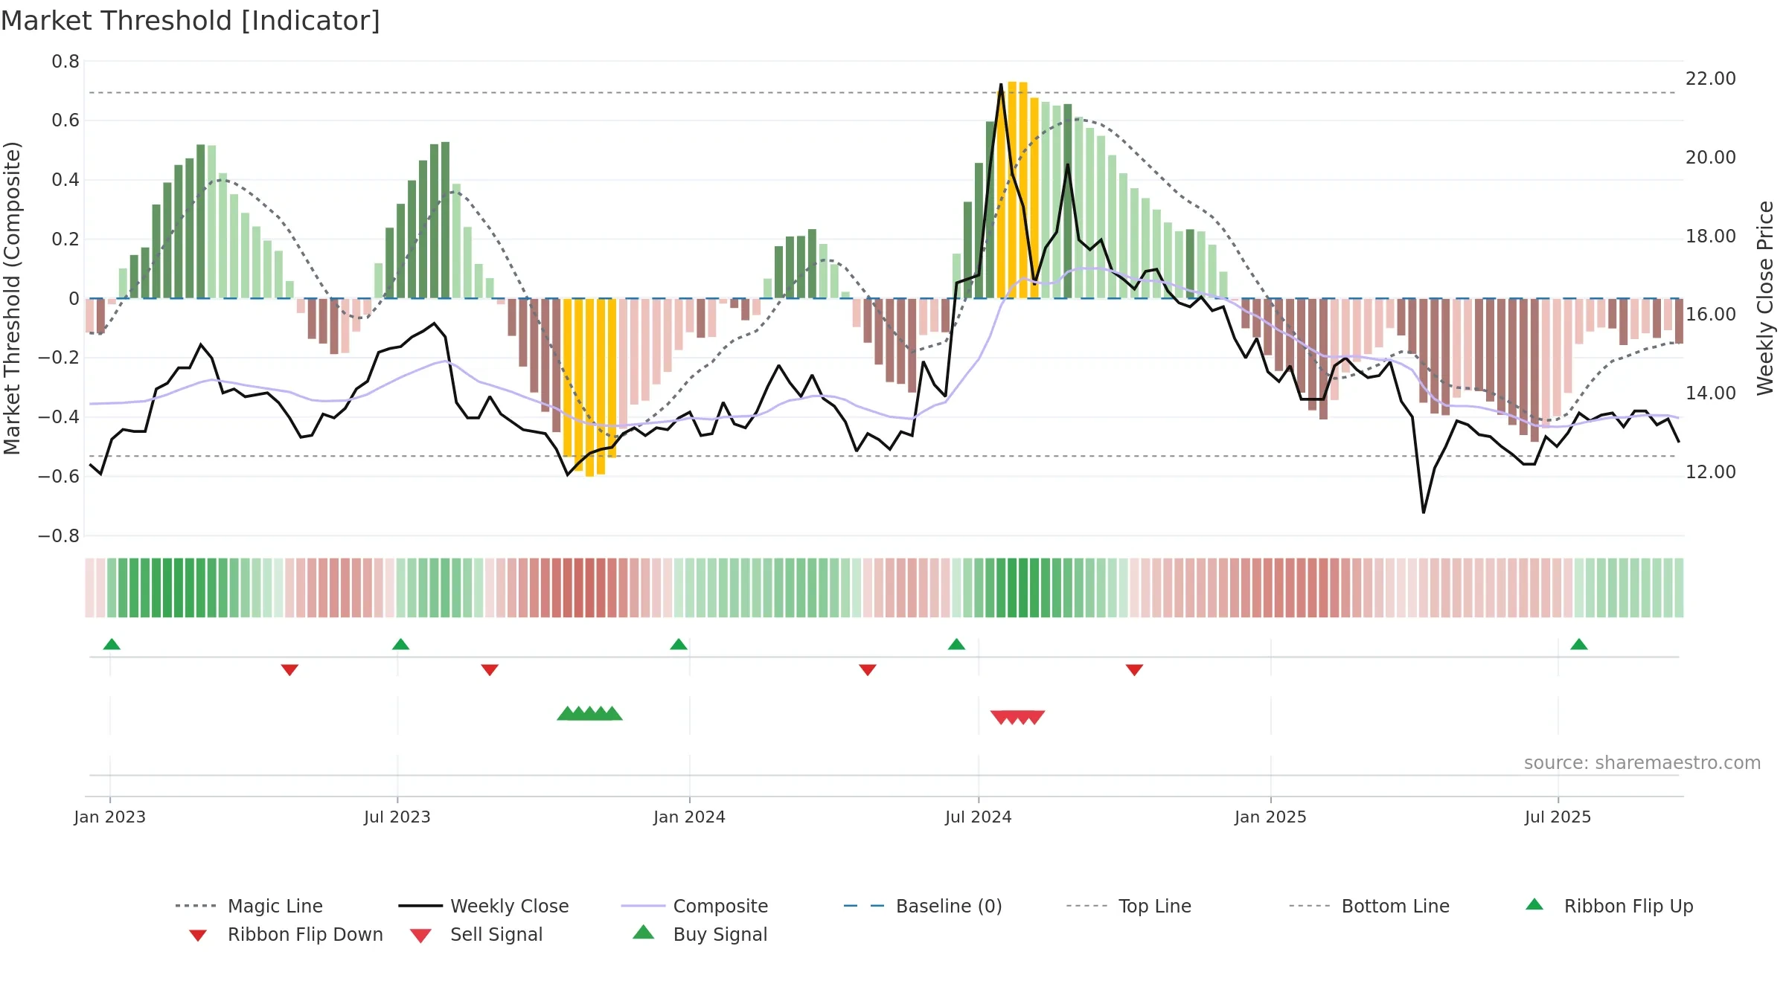Click the red Sell Signal legend triangle
1786x1004 pixels.
420,936
